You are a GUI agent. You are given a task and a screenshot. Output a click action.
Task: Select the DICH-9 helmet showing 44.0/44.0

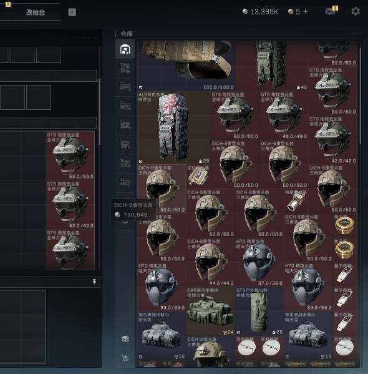210,262
